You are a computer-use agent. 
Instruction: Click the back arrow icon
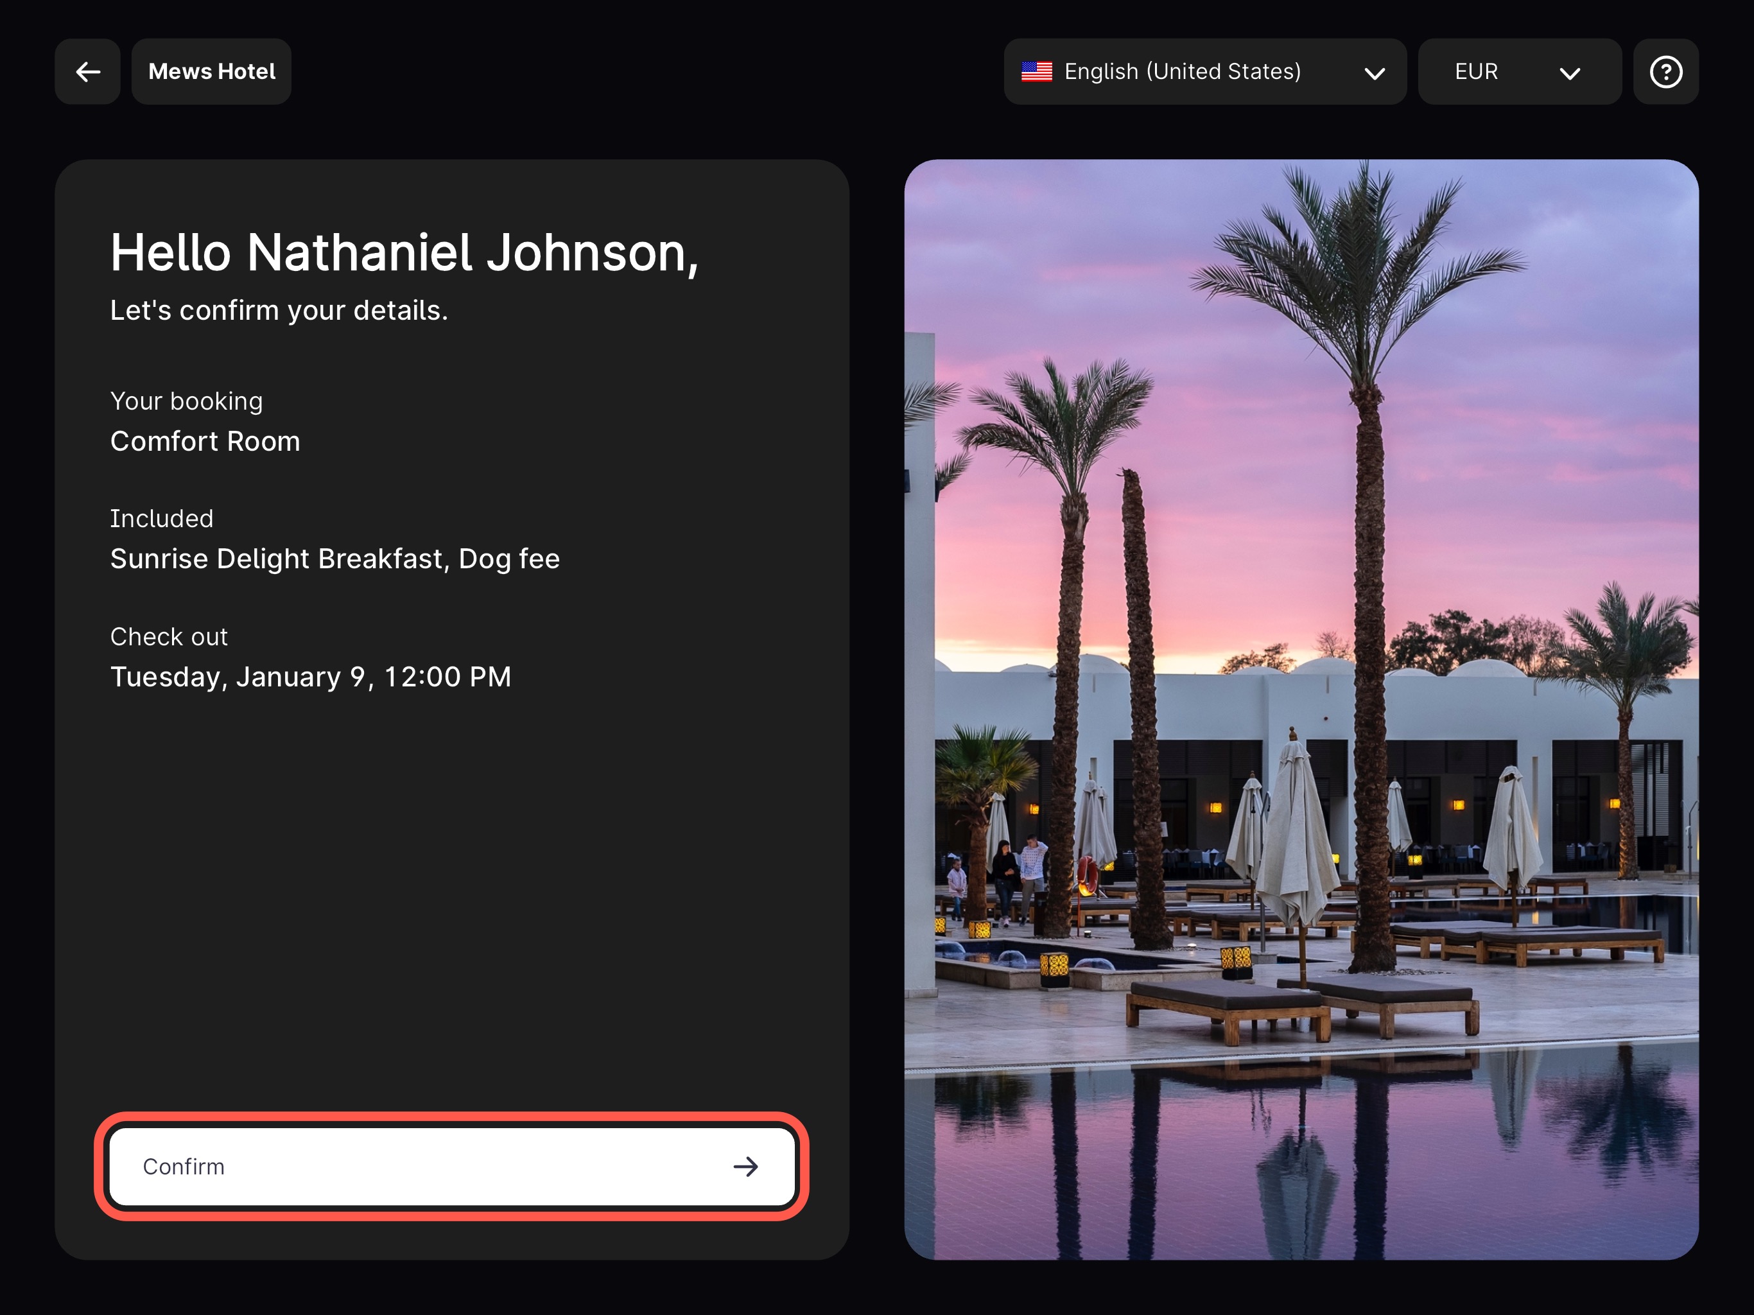[x=87, y=72]
